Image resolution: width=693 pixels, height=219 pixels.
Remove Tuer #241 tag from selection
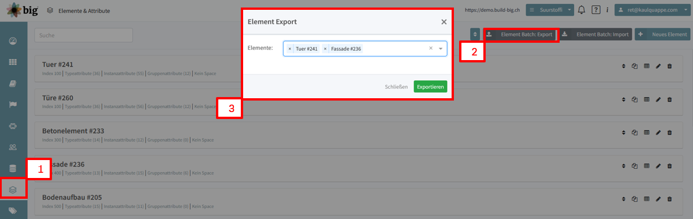pyautogui.click(x=290, y=49)
